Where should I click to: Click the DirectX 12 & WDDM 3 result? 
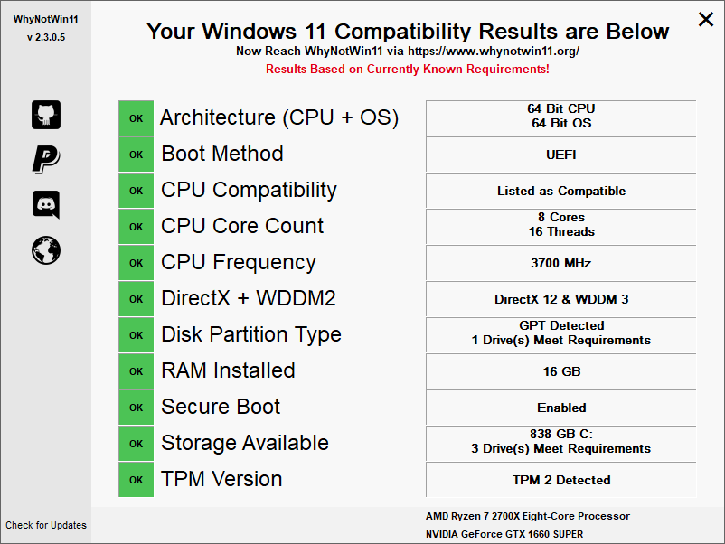pyautogui.click(x=560, y=299)
